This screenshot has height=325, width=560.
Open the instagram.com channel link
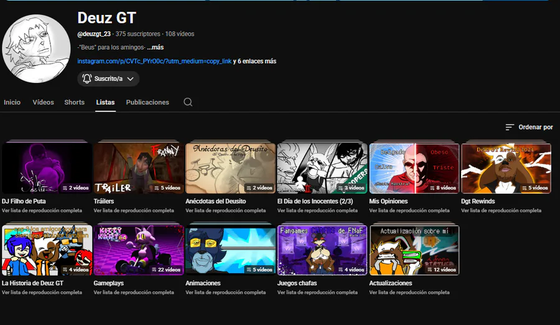[154, 61]
